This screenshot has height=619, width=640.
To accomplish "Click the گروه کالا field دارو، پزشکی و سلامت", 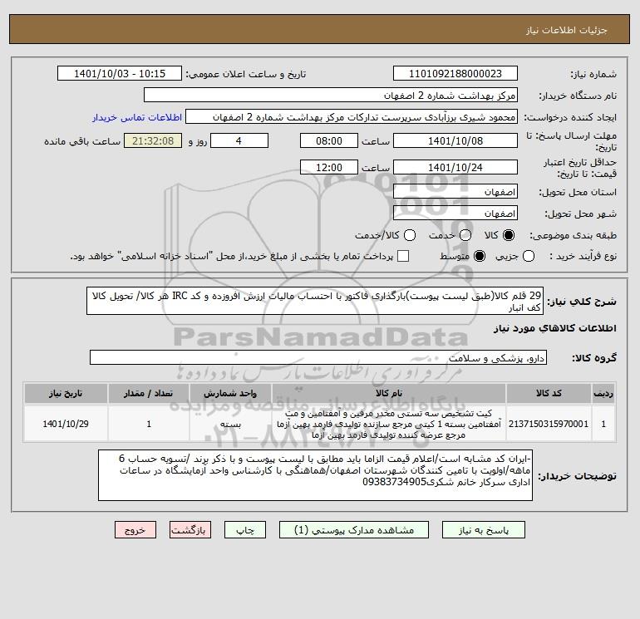I will pos(318,357).
